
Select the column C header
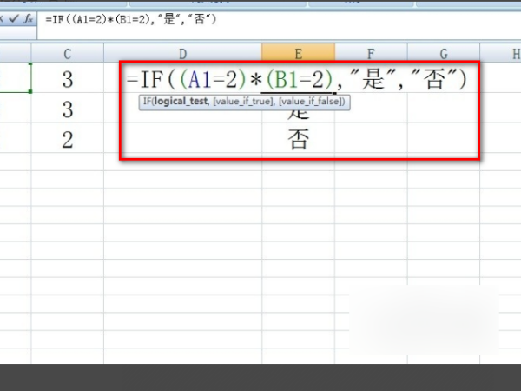(68, 54)
